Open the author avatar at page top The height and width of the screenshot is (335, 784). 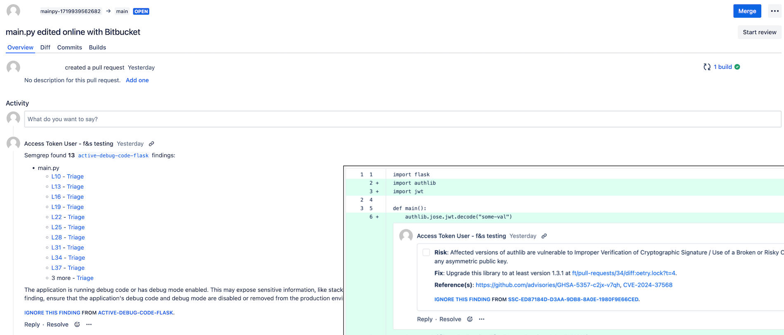click(14, 11)
